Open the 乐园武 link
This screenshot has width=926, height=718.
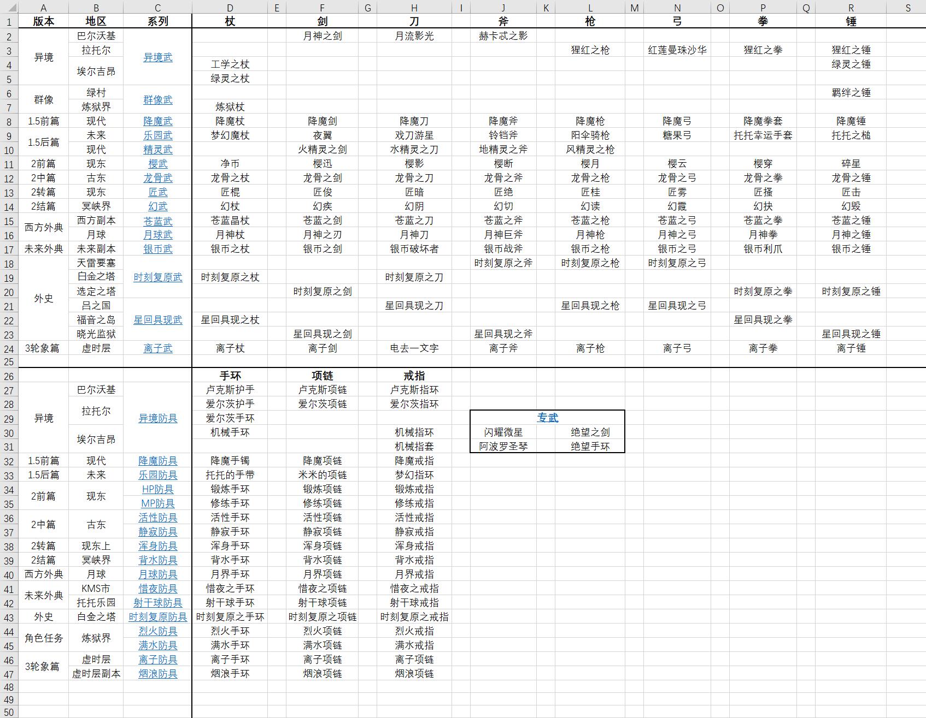click(157, 135)
